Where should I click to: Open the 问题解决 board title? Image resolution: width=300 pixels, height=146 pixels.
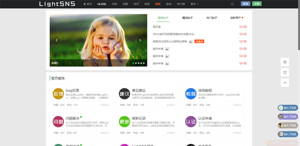tap(73, 118)
